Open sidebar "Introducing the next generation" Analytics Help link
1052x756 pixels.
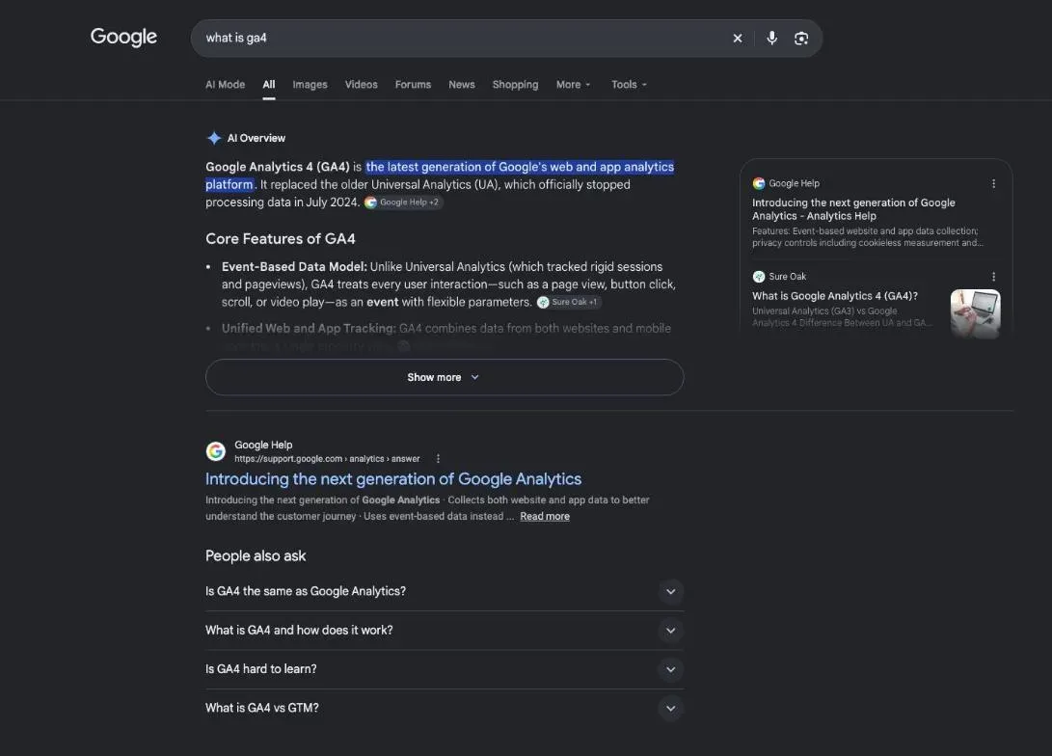[853, 209]
